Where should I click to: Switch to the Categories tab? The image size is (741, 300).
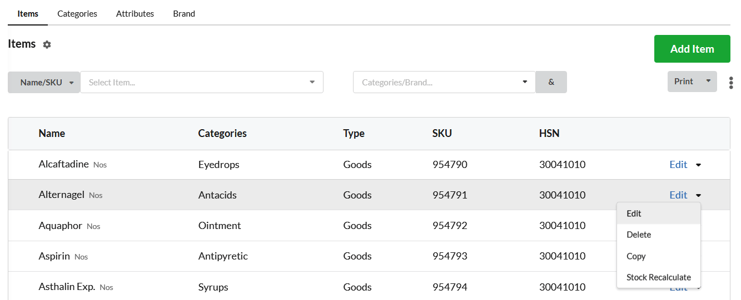(x=77, y=13)
